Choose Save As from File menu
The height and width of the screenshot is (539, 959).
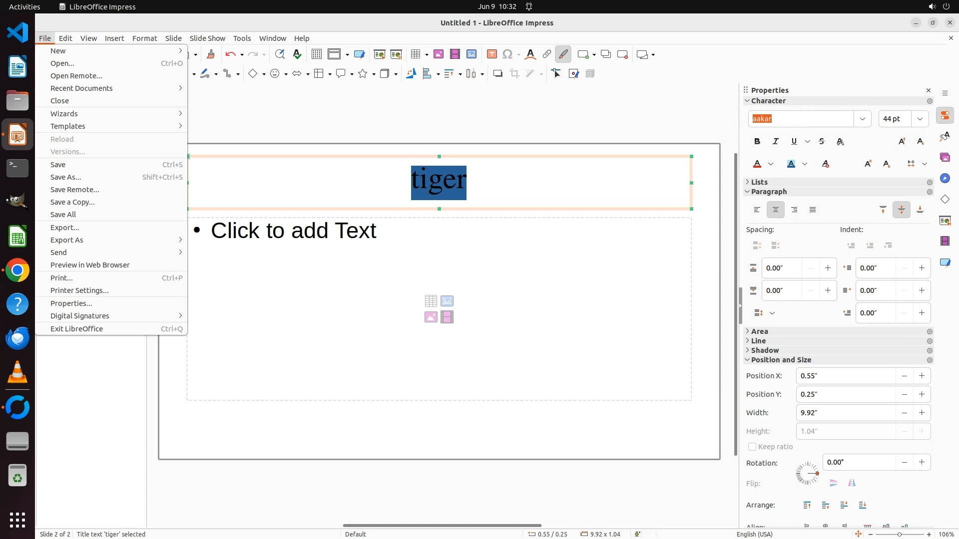coord(65,177)
